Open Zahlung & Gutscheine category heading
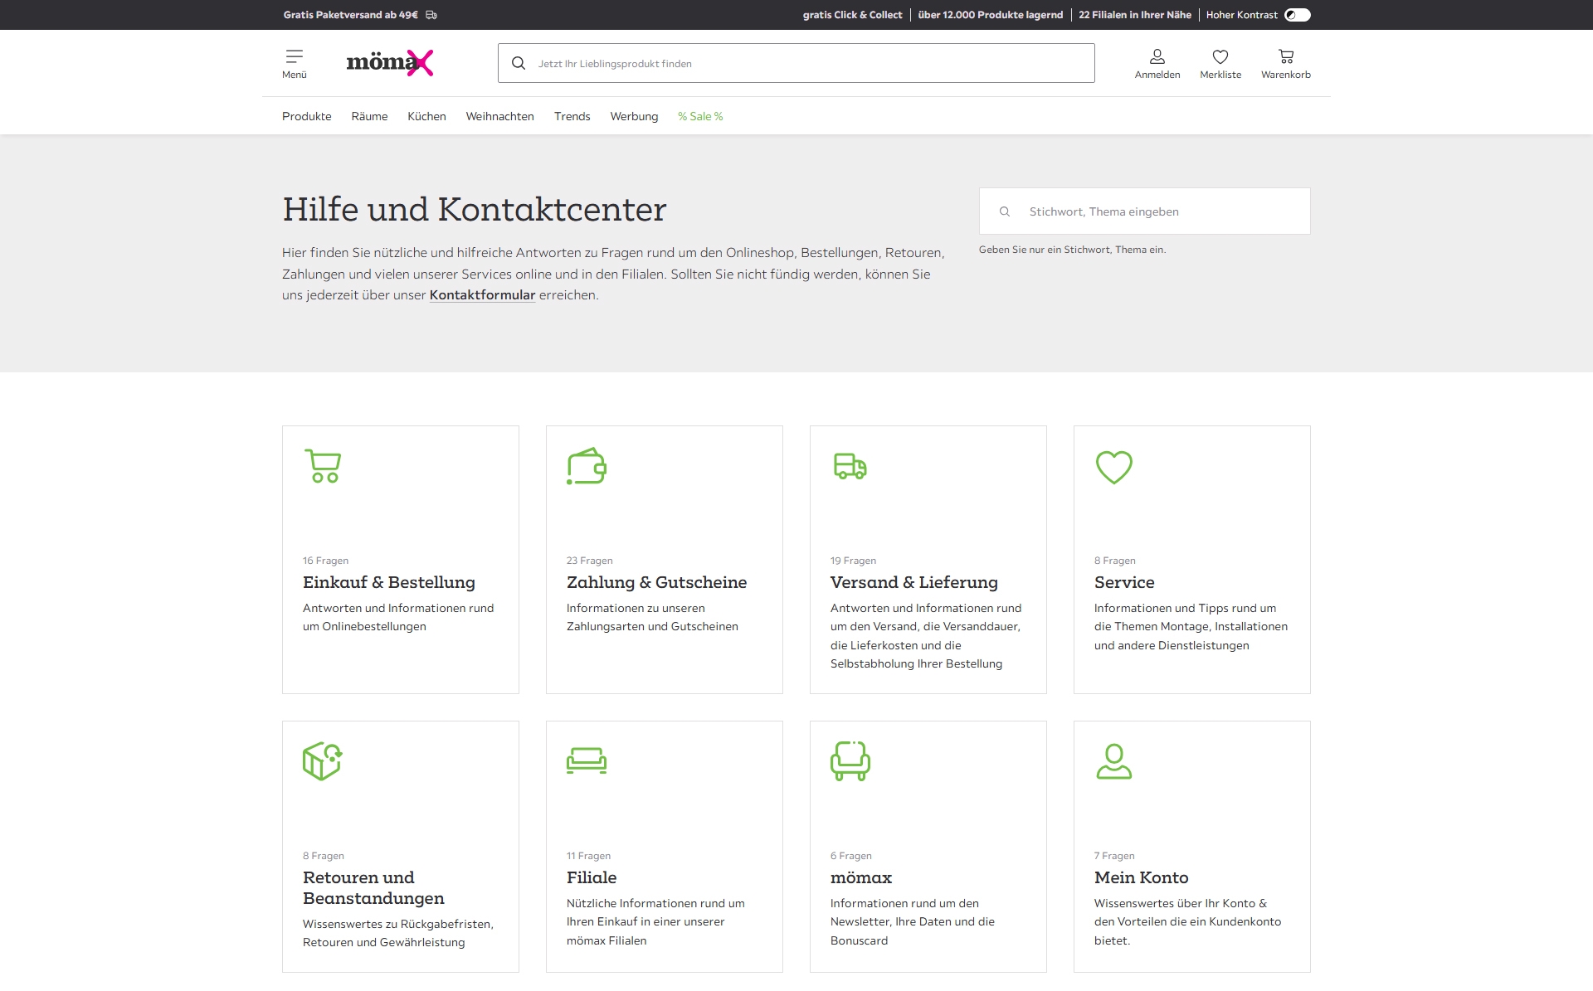This screenshot has height=991, width=1593. 656,582
